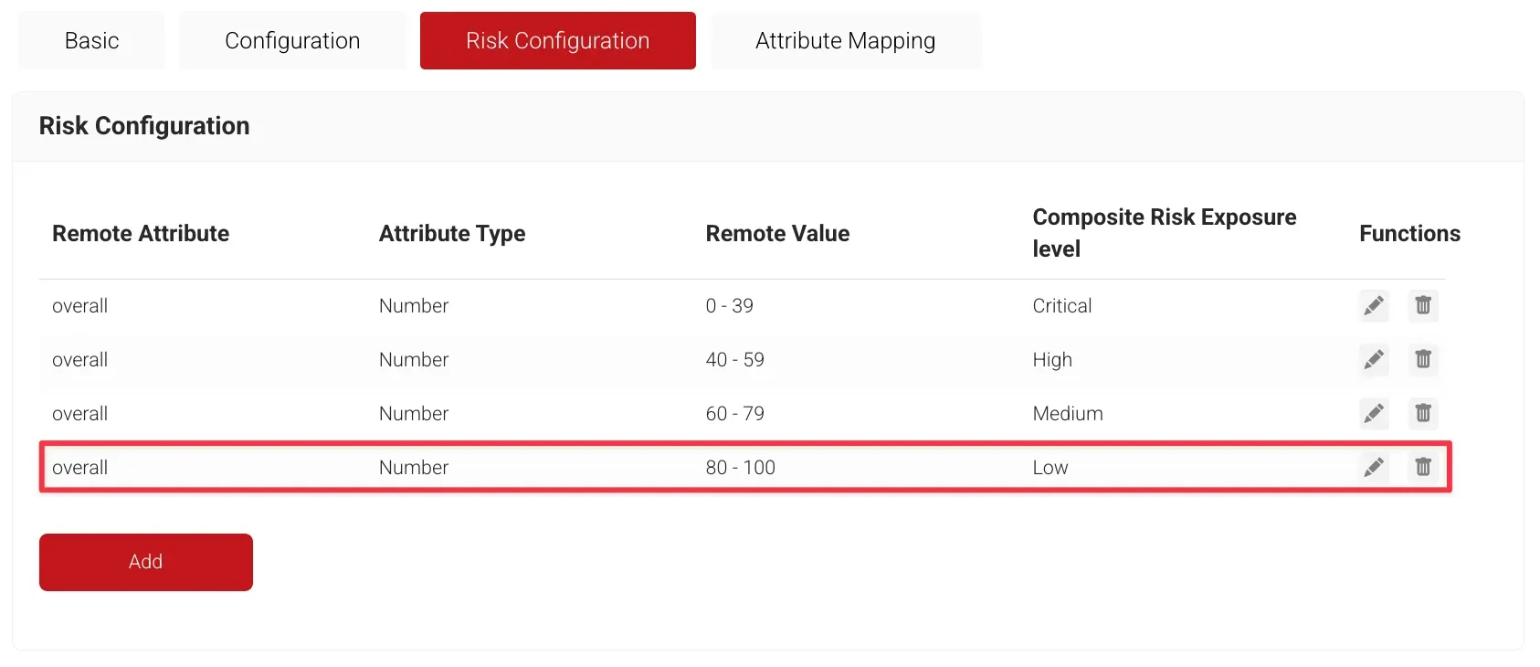Edit the High 40 - 59 row
1540x667 pixels.
(x=1373, y=359)
